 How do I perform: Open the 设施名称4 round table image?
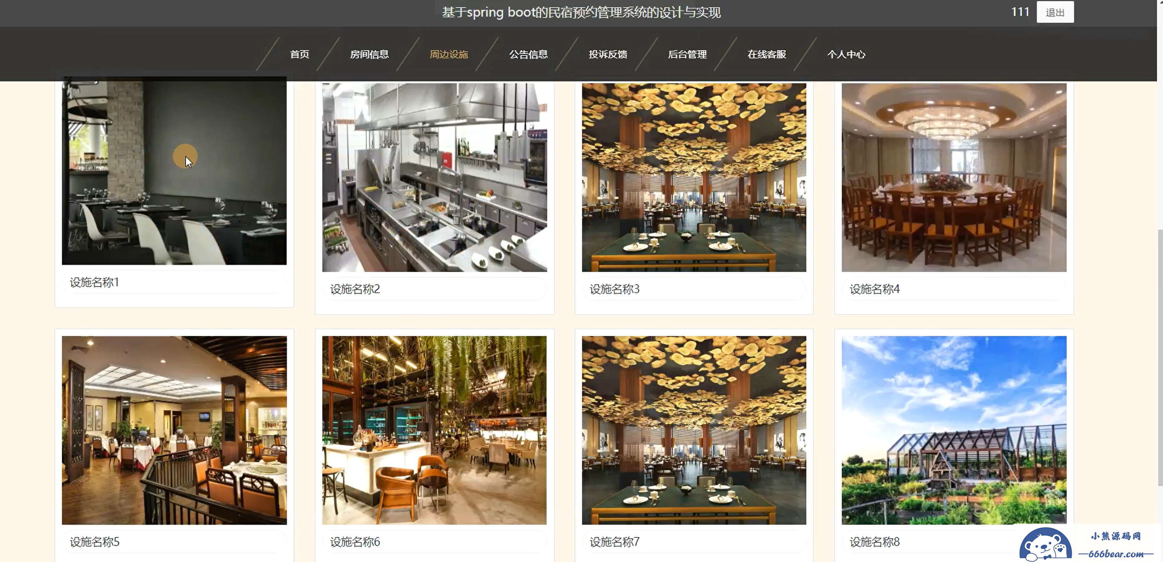[x=954, y=178]
